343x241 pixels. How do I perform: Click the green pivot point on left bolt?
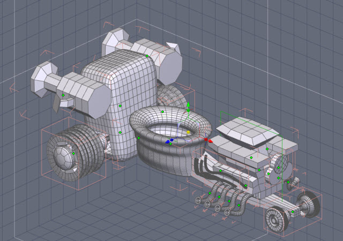[63, 95]
